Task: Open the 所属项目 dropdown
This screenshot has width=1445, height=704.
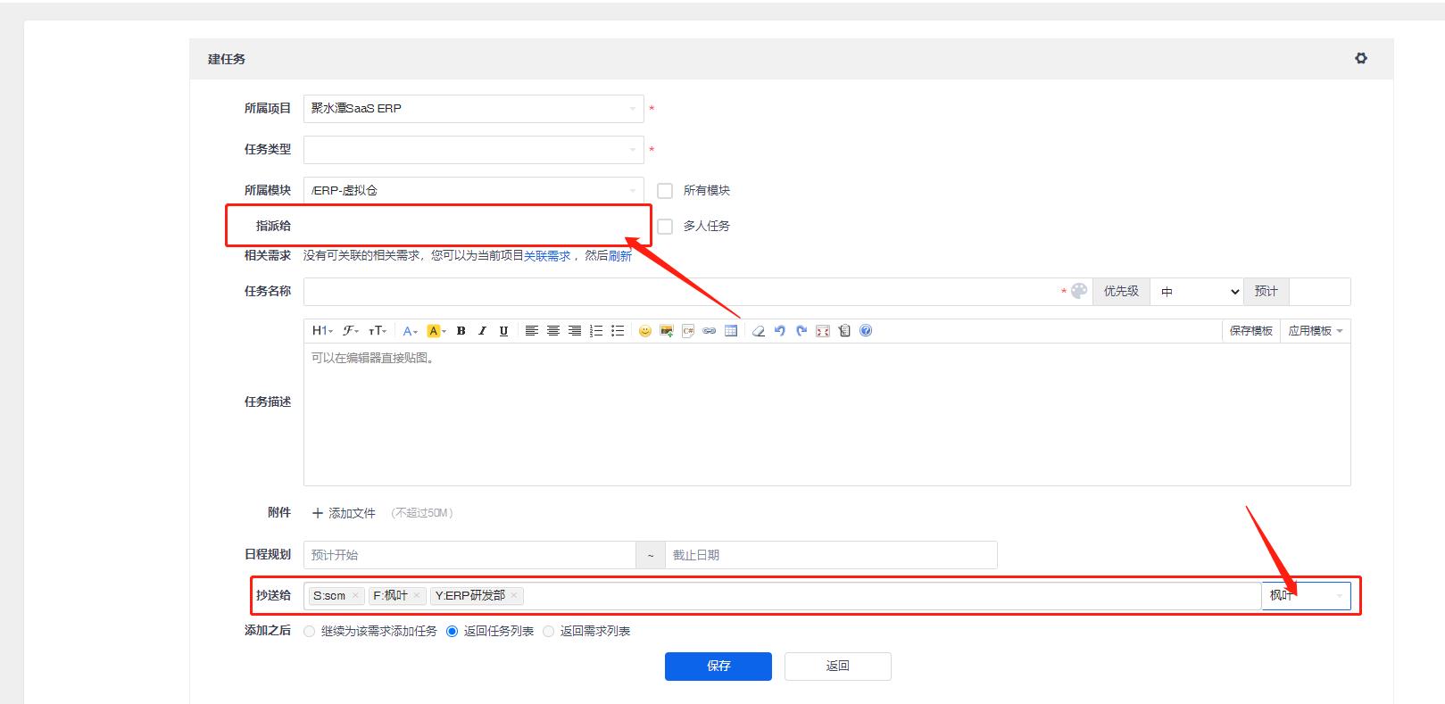Action: pos(474,109)
